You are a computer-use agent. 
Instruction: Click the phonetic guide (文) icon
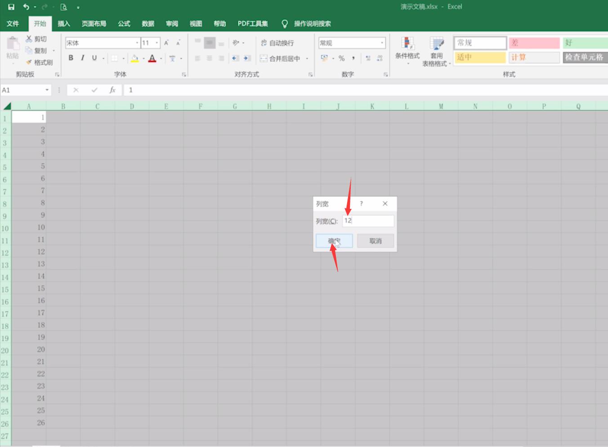[x=172, y=58]
